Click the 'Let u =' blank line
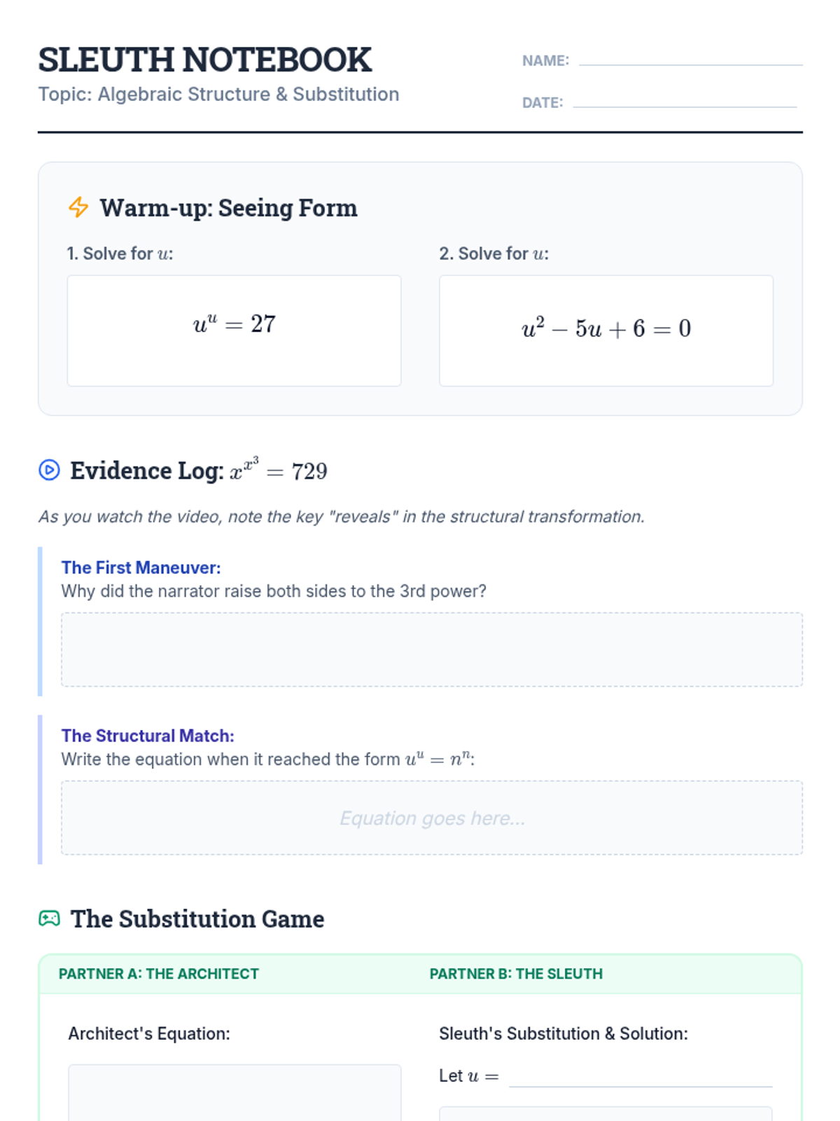Viewport: 840px width, 1121px height. pos(640,1077)
